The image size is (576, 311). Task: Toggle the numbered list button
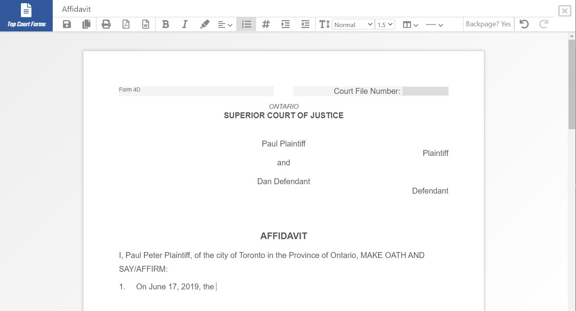(x=247, y=24)
